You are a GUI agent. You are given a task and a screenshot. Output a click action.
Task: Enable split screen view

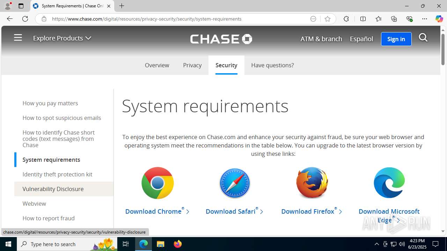(363, 19)
